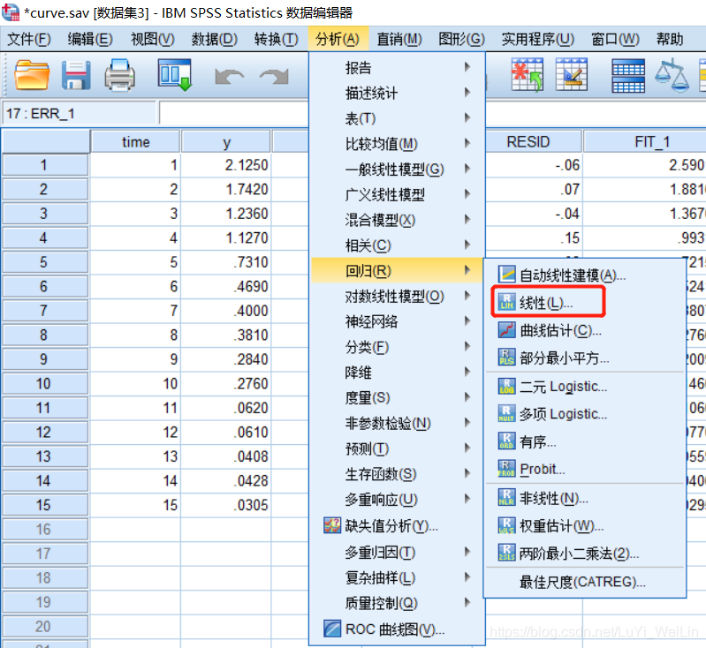
Task: Select row header 12
Action: point(45,432)
